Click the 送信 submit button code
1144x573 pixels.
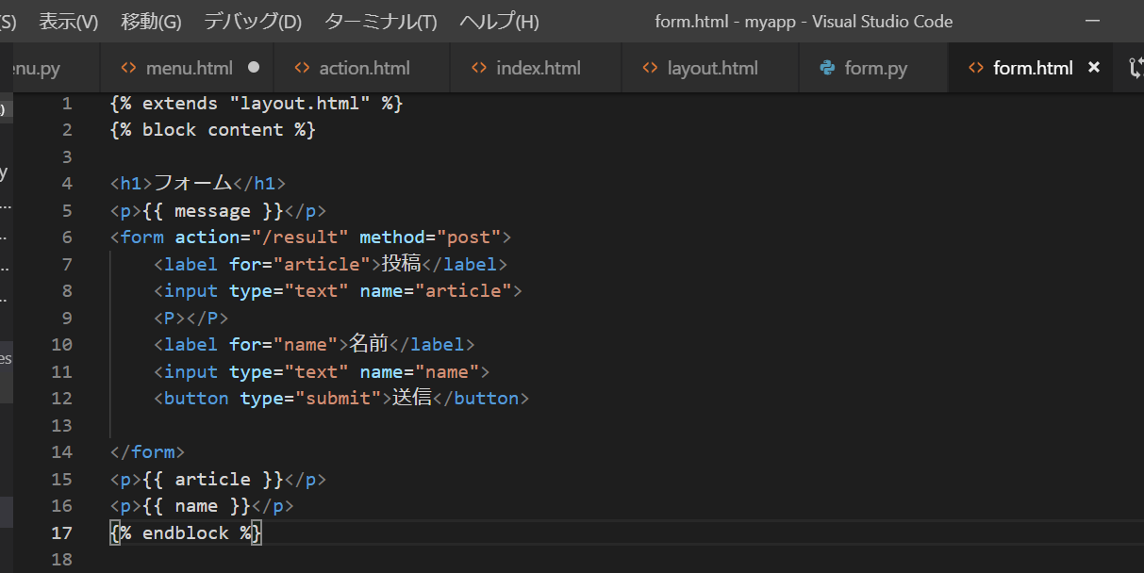[341, 398]
